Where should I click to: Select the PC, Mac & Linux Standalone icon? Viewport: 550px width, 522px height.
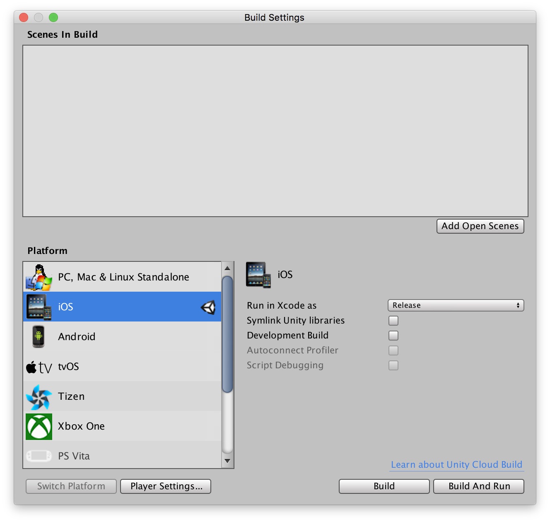coord(39,277)
